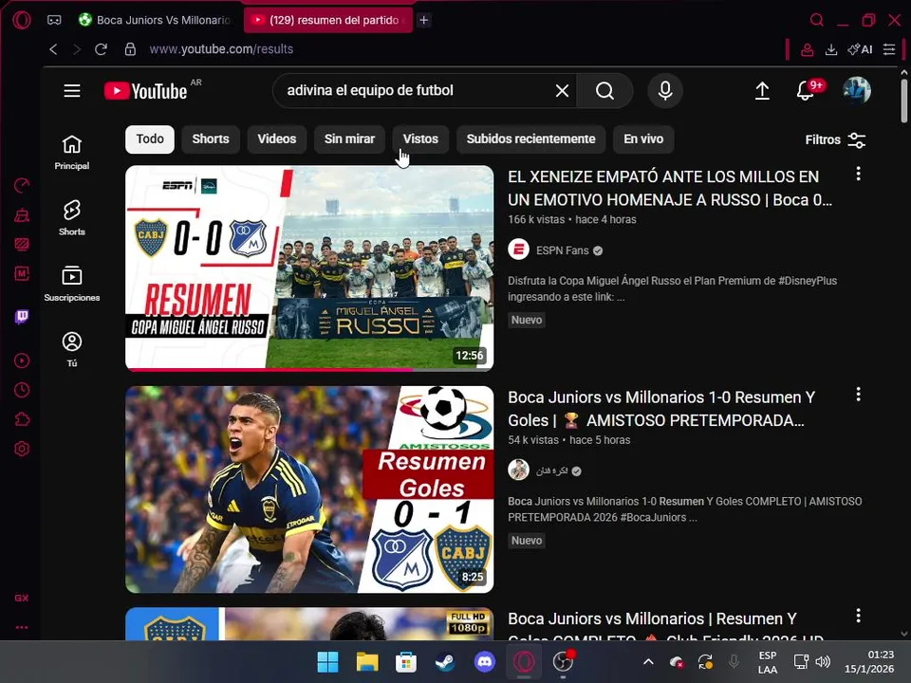Image resolution: width=911 pixels, height=683 pixels.
Task: Launch Steam from the taskbar
Action: tap(446, 661)
